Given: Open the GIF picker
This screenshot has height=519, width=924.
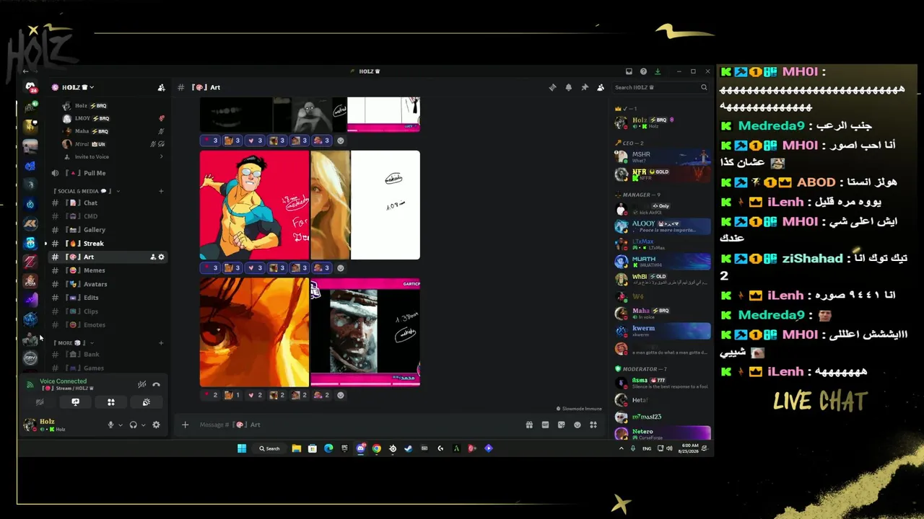Looking at the screenshot, I should point(546,425).
